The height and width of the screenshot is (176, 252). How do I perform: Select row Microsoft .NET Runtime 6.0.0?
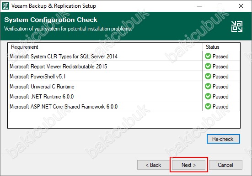pos(124,96)
